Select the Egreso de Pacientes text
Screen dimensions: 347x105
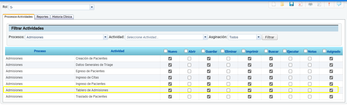click(x=90, y=71)
